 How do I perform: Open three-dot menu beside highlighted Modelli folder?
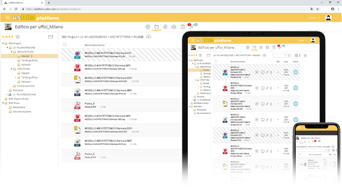[32, 56]
